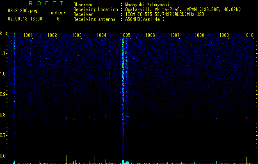Click the 1808 time marker

click(199, 35)
